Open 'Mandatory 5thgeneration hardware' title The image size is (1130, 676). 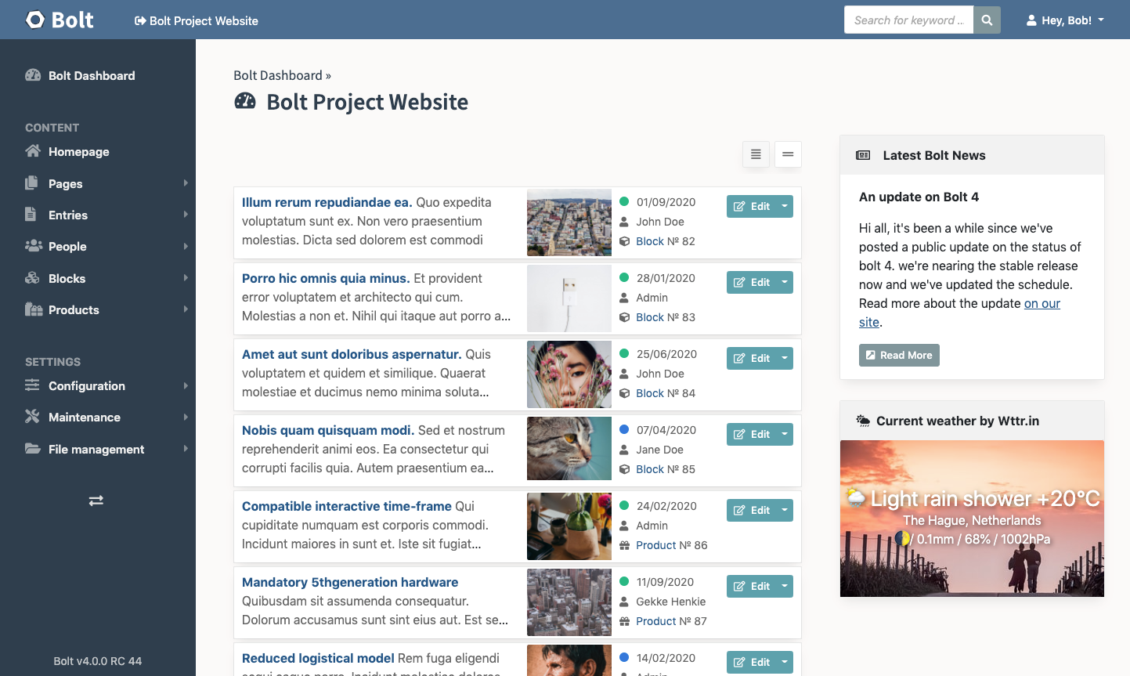tap(350, 582)
